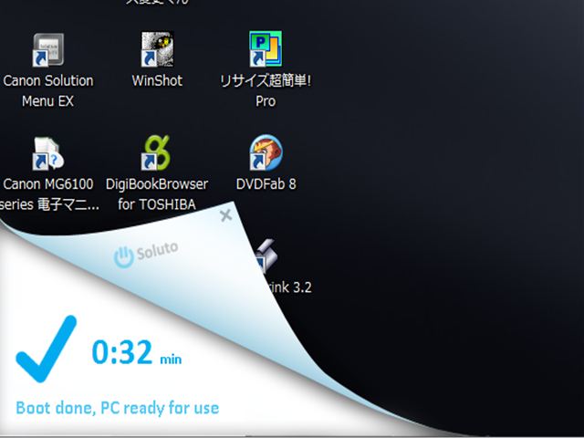This screenshot has width=584, height=438.
Task: Launch DigiBookBrowser for TOSHIBA icon
Action: [156, 152]
